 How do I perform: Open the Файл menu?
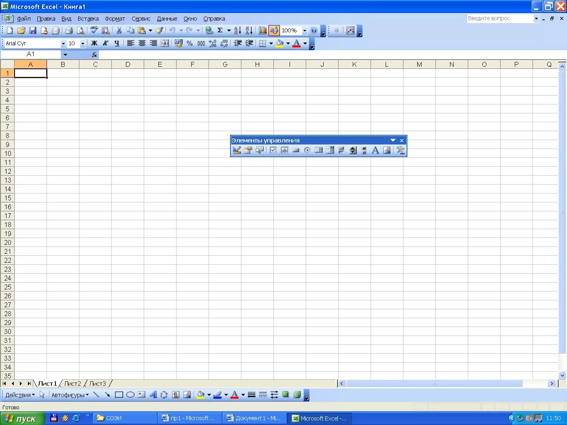click(x=24, y=19)
